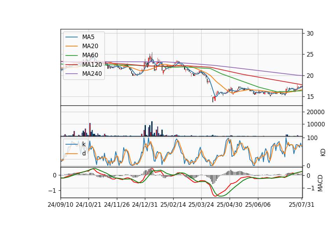The height and width of the screenshot is (241, 336).
Task: Click the MACD axis title
Action: coord(320,183)
